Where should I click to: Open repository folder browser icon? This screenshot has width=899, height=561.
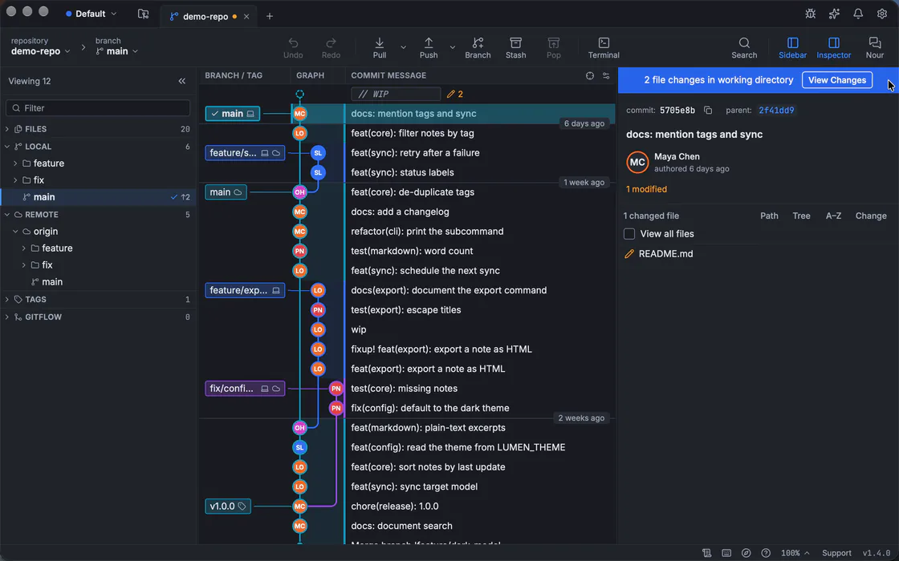pyautogui.click(x=144, y=14)
